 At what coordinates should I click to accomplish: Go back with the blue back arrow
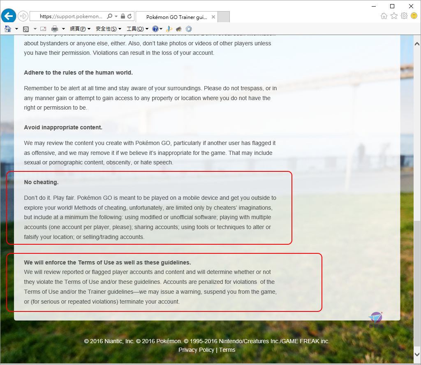pos(9,16)
